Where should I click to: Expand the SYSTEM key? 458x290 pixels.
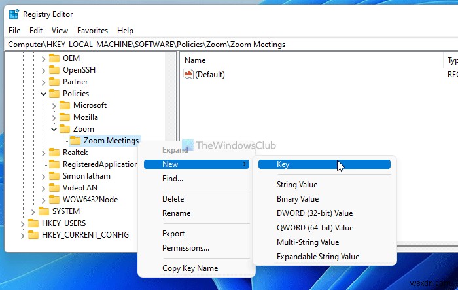(x=33, y=211)
